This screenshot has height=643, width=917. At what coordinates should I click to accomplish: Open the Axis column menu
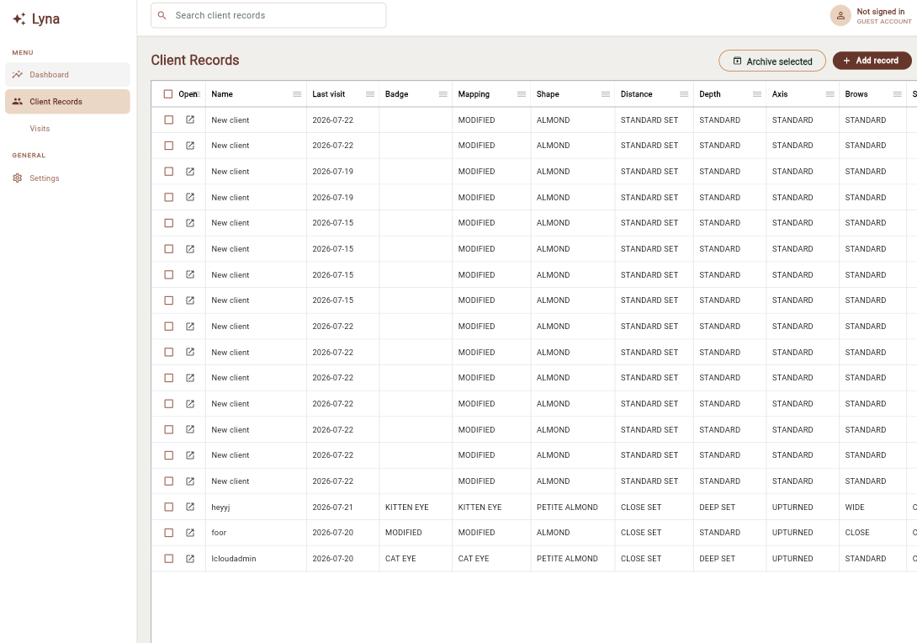click(830, 94)
